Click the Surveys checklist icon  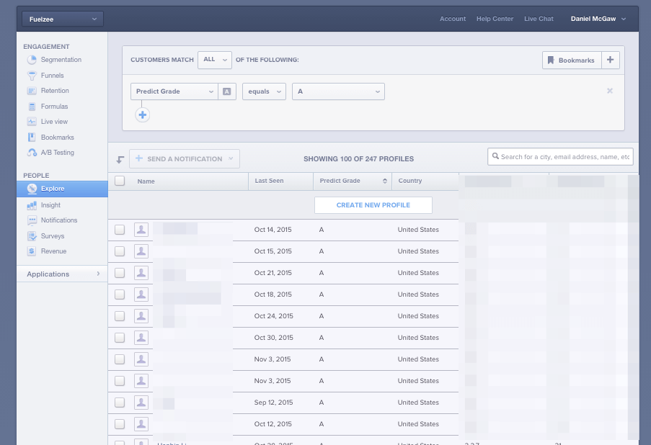(32, 236)
